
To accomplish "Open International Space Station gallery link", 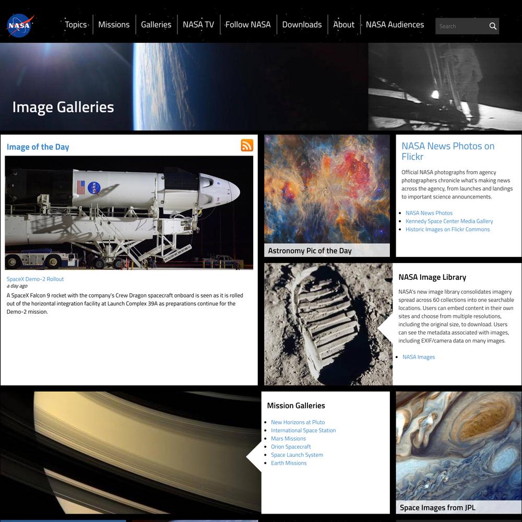I will pos(303,431).
